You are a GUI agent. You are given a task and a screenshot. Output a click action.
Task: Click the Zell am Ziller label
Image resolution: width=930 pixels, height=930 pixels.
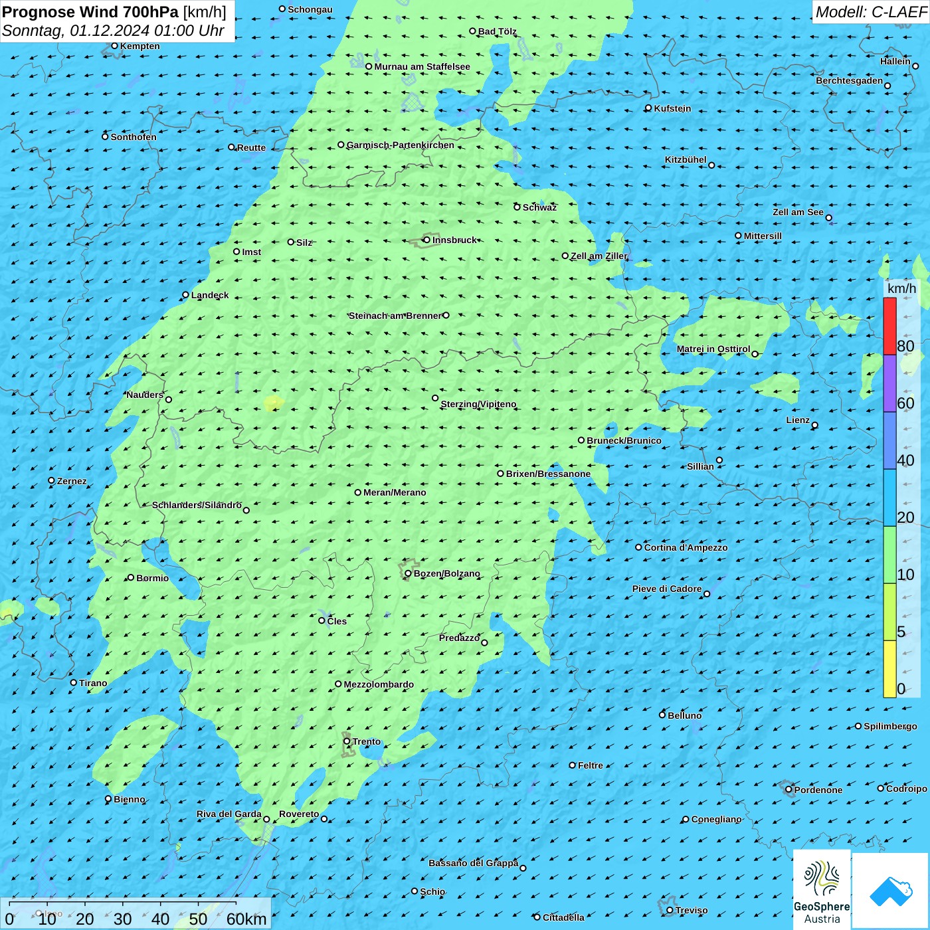click(599, 256)
